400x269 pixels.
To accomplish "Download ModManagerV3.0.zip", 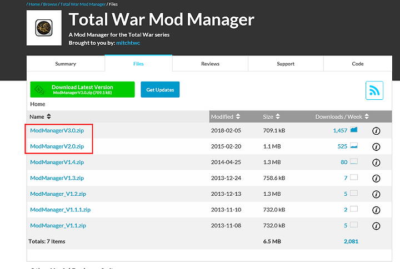I will tap(57, 130).
